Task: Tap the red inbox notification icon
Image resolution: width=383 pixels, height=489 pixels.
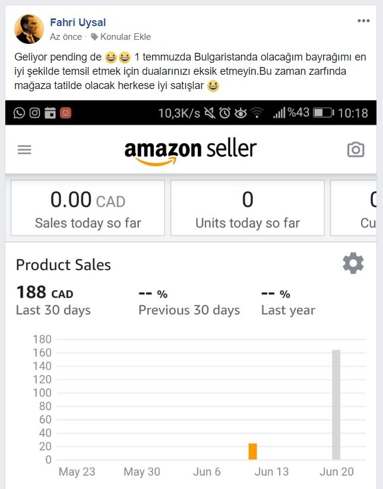Action: 65,113
